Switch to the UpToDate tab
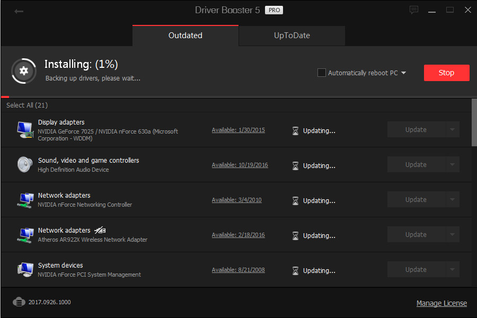Viewport: 477px width, 318px height. coord(291,35)
